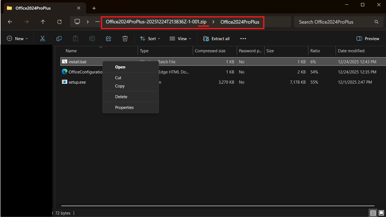Viewport: 386px width, 217px height.
Task: Expand the Sort dropdown
Action: tap(150, 39)
